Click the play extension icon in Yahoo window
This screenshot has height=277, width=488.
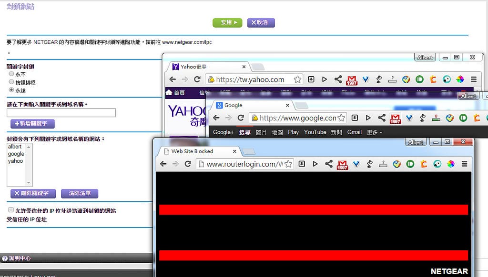324,79
